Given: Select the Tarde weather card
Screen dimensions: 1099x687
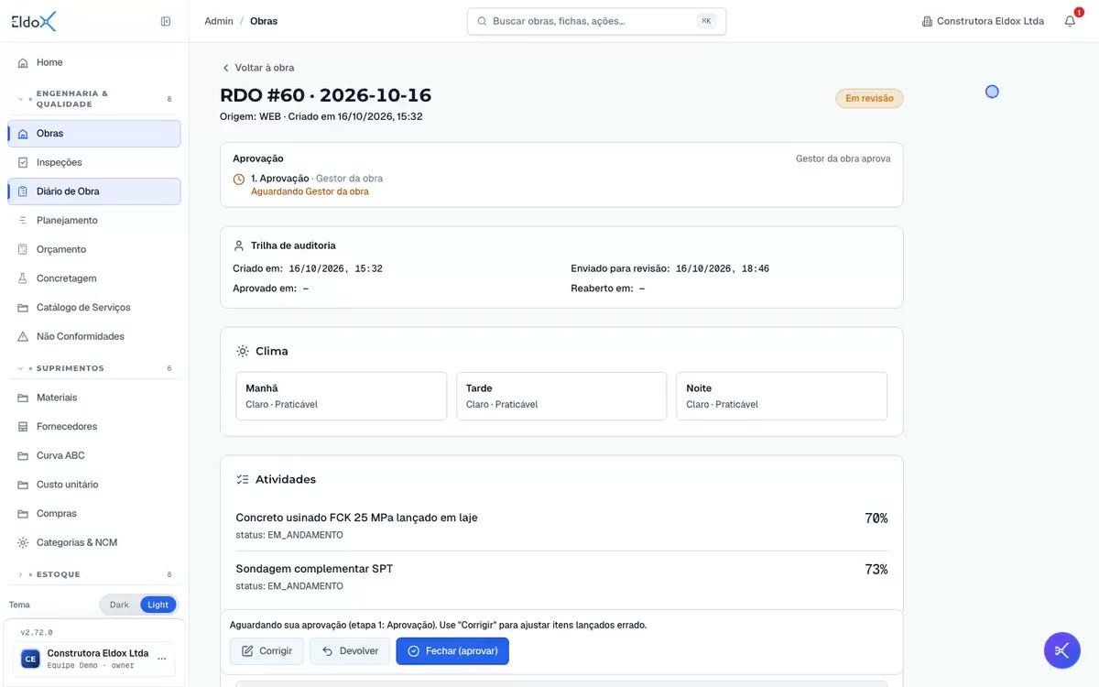Looking at the screenshot, I should (x=561, y=396).
